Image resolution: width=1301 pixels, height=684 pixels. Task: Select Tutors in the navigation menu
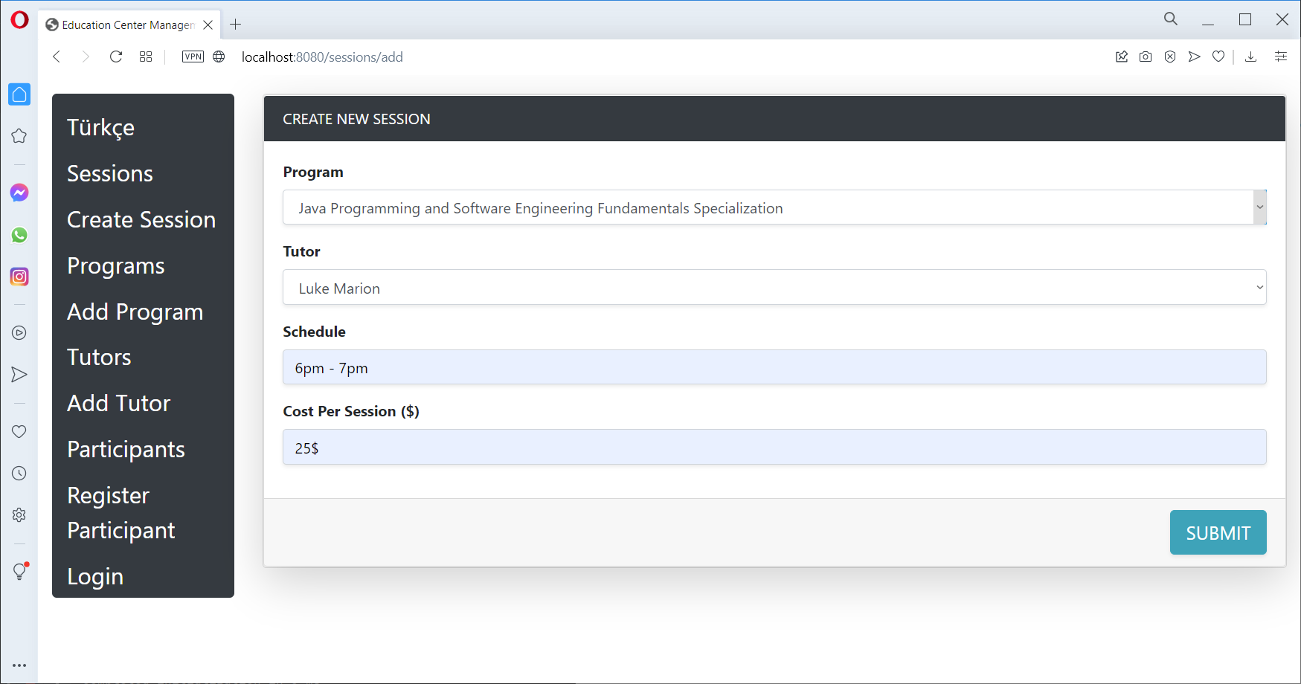point(99,357)
